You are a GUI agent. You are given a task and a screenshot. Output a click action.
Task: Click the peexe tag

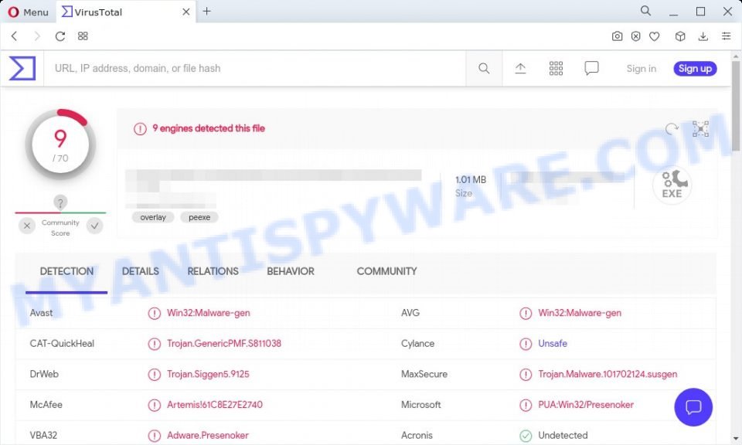point(199,218)
